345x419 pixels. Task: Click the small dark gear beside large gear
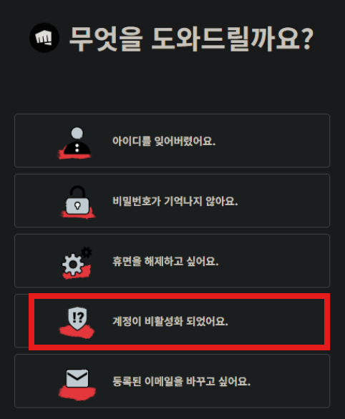[87, 252]
